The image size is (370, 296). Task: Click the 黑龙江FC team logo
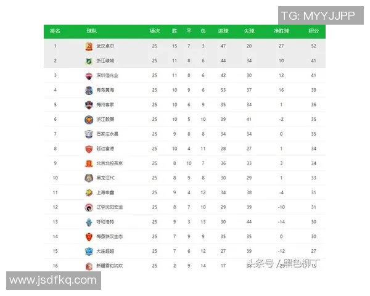[89, 178]
